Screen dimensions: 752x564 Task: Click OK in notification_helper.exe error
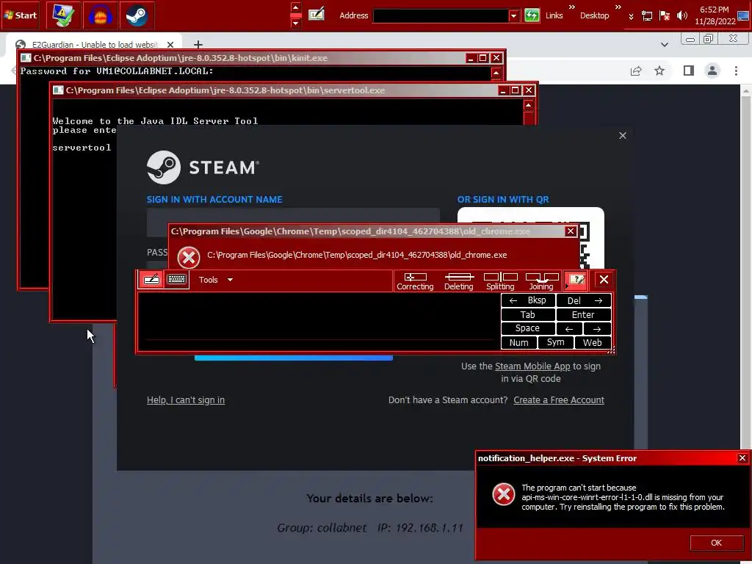coord(716,543)
